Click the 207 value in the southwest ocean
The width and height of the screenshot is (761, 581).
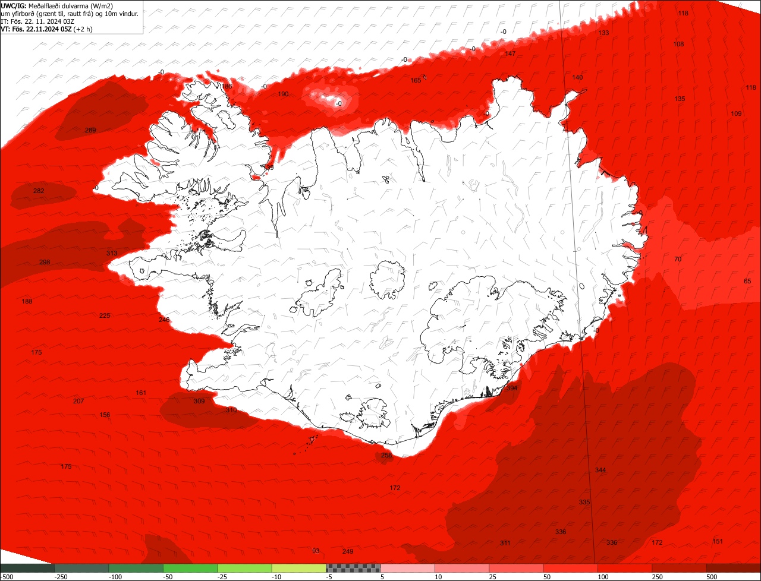coord(78,401)
